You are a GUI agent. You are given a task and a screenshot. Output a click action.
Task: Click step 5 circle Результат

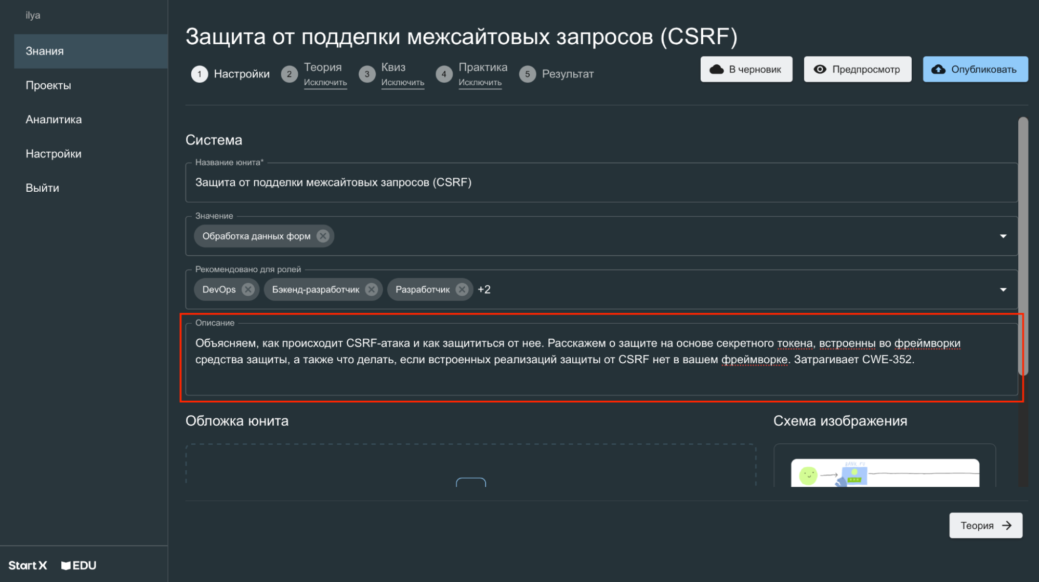(x=527, y=74)
